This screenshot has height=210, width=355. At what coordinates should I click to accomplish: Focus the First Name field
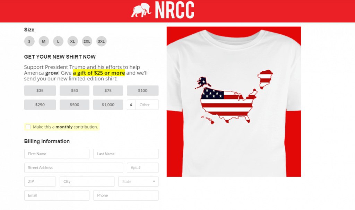pyautogui.click(x=57, y=154)
